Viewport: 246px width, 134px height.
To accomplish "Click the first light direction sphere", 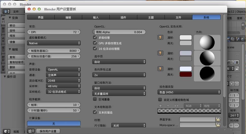I will pos(207,42).
